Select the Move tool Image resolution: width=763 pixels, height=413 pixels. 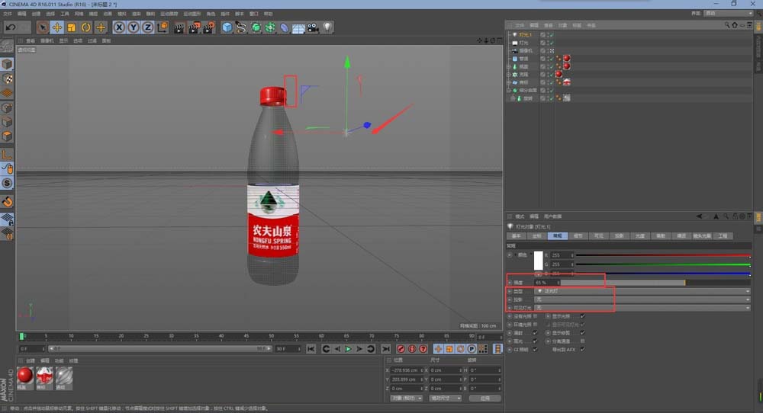(56, 27)
